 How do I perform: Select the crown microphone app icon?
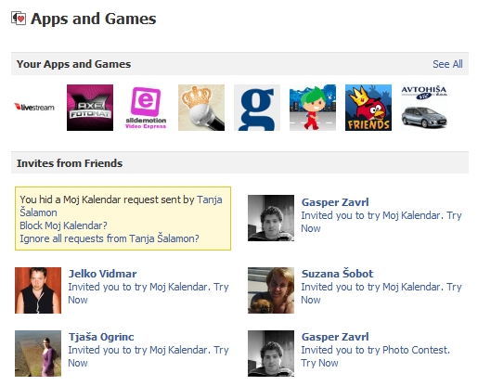pos(201,108)
